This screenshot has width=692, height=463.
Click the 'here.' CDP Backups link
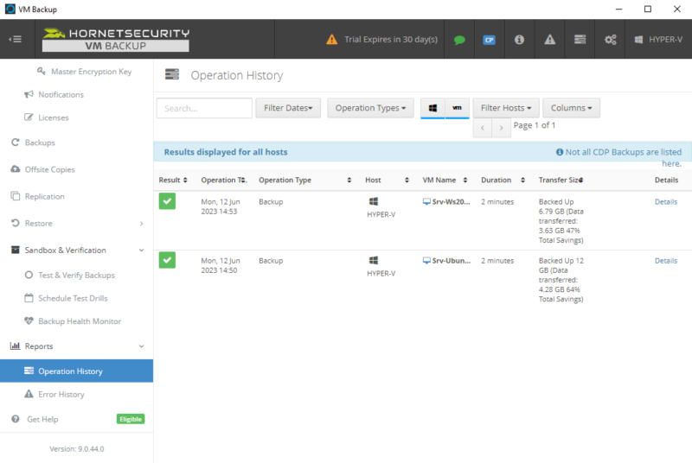point(672,163)
